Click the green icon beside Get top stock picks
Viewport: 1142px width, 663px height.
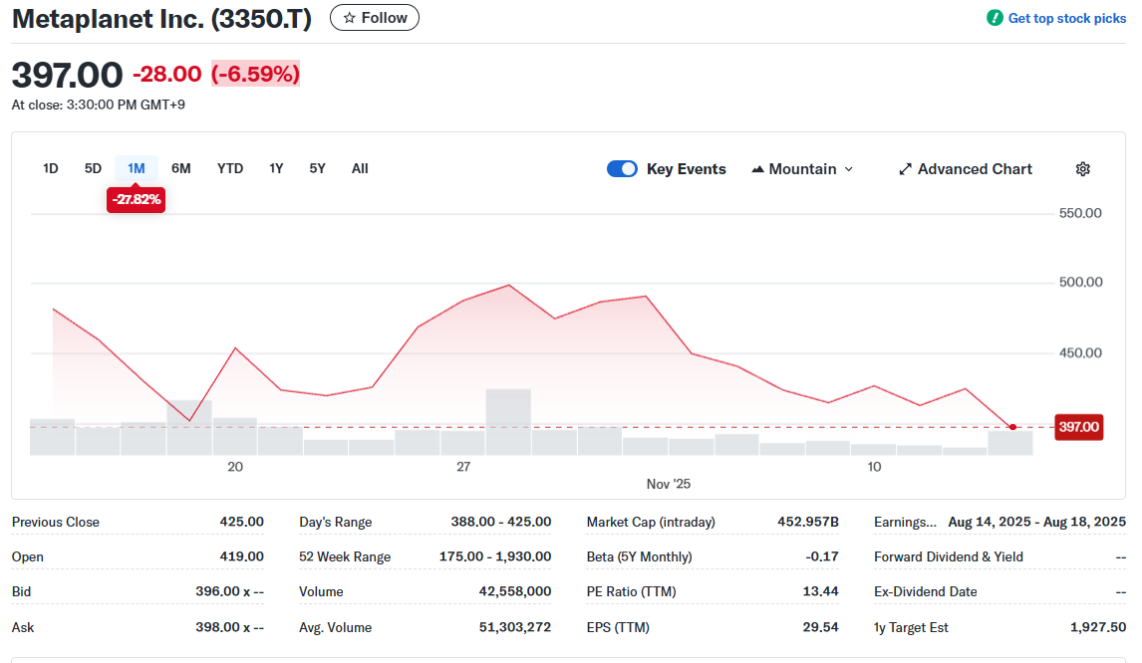(993, 18)
